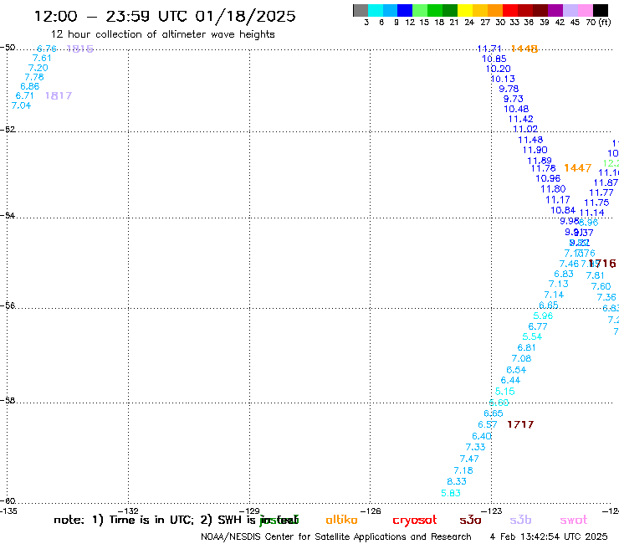The height and width of the screenshot is (544, 619).
Task: Click the longitude axis label '-129'
Action: coord(251,511)
